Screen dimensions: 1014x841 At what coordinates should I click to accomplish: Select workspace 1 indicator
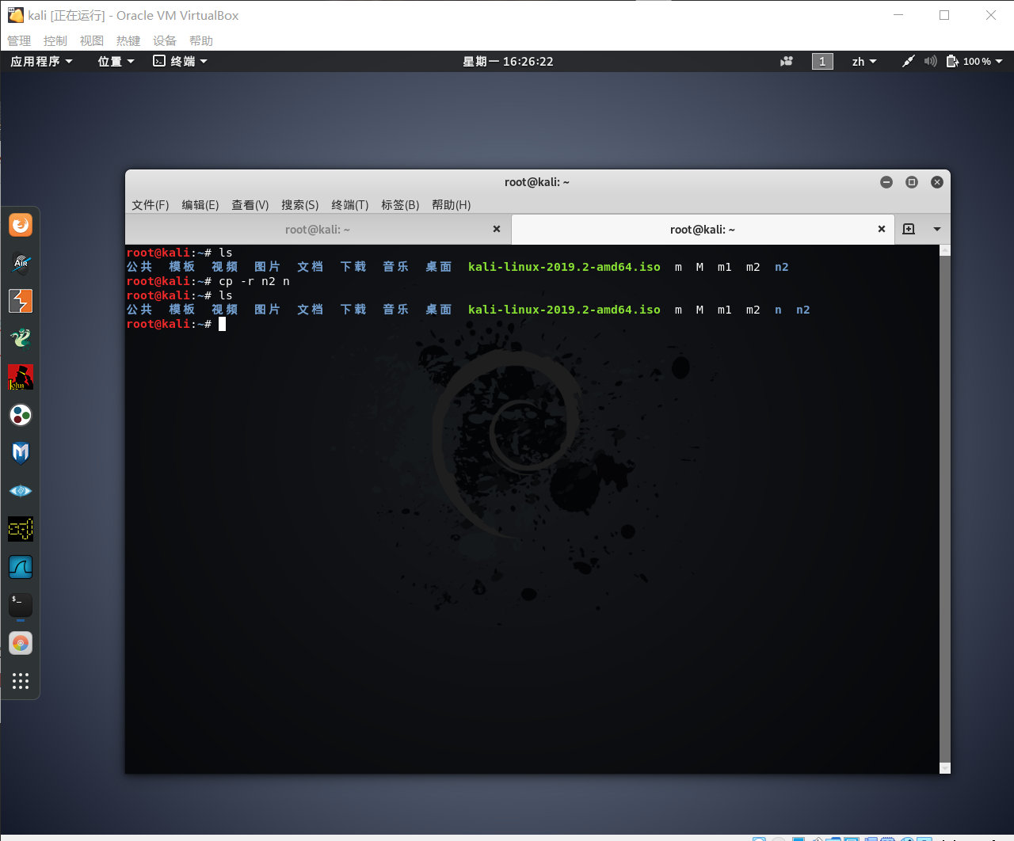pyautogui.click(x=822, y=61)
